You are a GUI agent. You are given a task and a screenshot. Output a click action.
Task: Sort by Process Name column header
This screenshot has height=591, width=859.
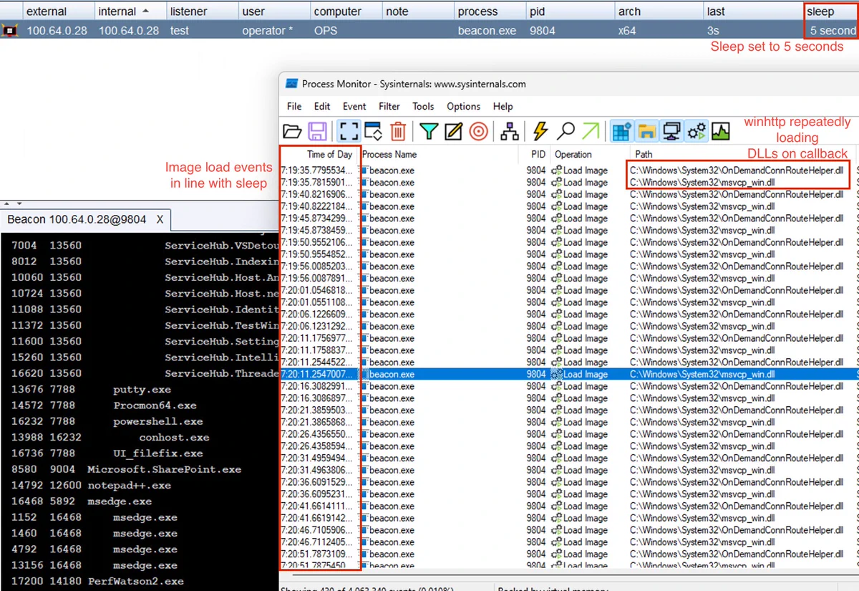click(x=438, y=154)
